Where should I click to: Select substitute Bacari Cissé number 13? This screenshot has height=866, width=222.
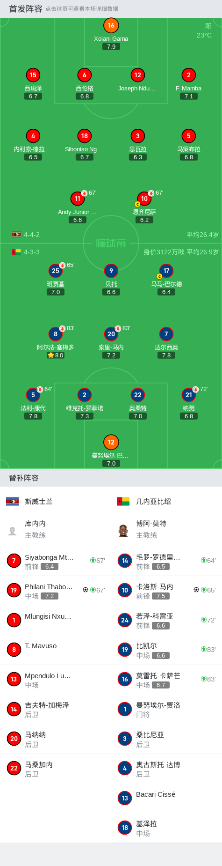tap(166, 798)
